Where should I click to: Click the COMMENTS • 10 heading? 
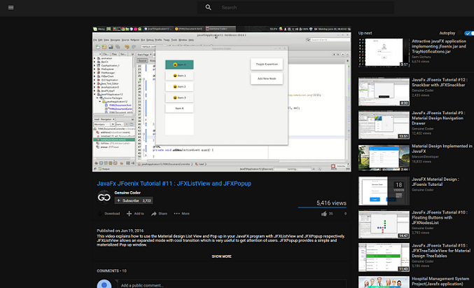point(111,270)
